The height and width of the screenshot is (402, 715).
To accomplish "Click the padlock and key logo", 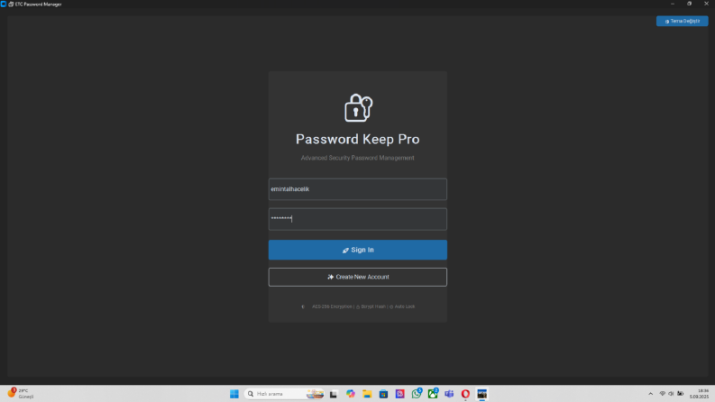I will click(x=359, y=108).
